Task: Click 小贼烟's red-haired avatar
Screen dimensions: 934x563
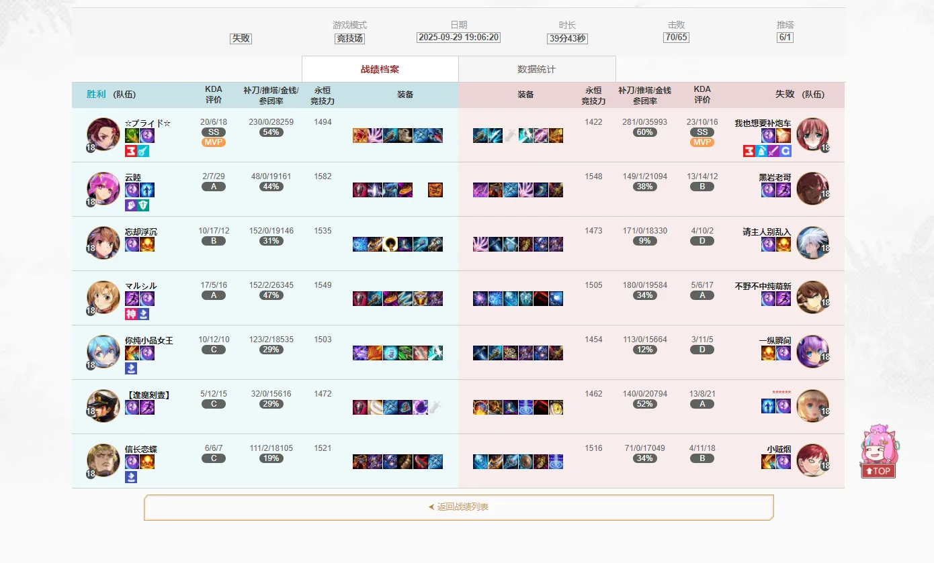Action: point(812,460)
